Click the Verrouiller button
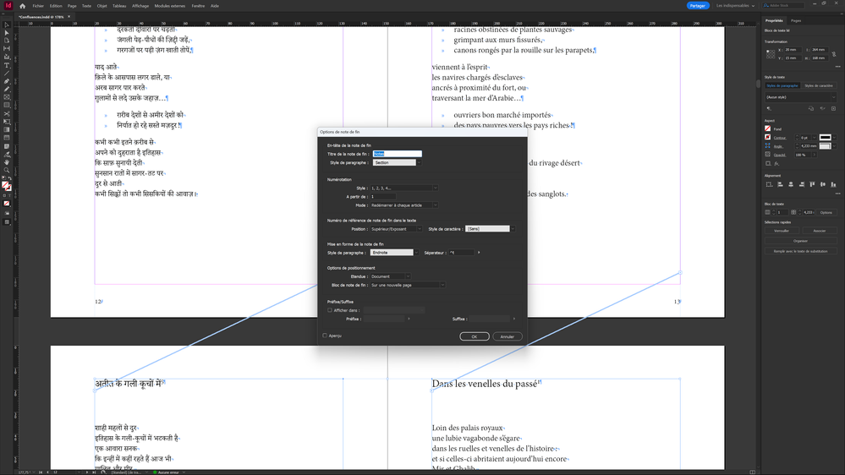This screenshot has width=845, height=475. point(782,231)
